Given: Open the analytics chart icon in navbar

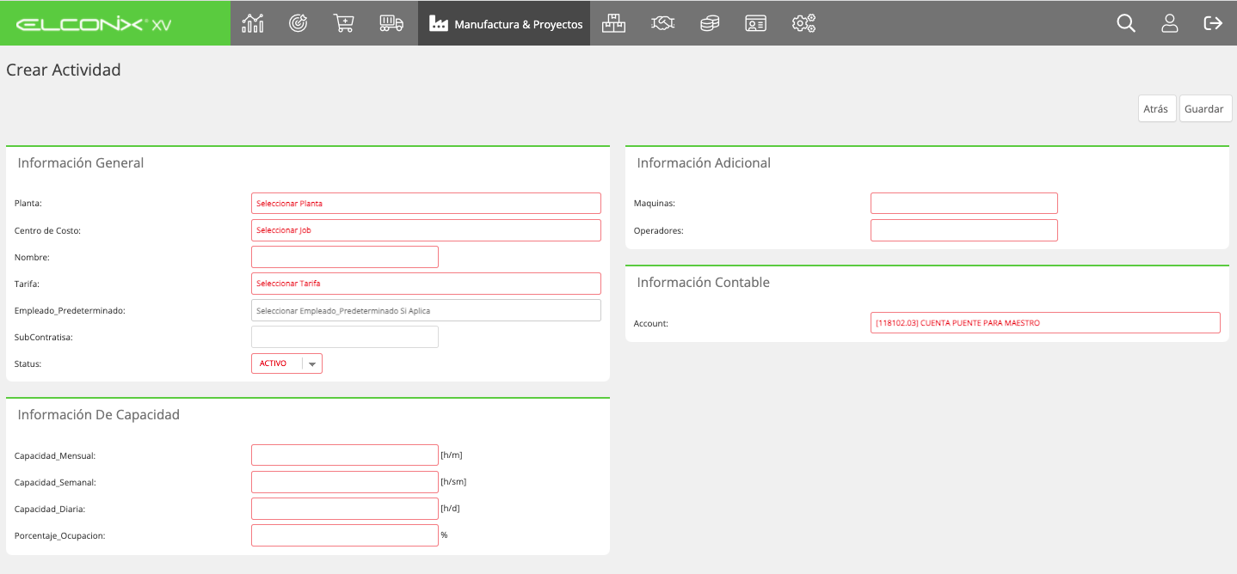Looking at the screenshot, I should point(253,23).
